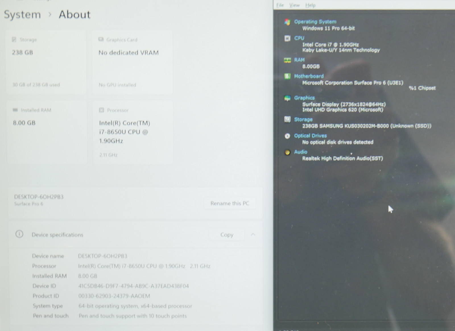The width and height of the screenshot is (455, 331).
Task: Select the Intel Core i7 @ 1.90GHz text
Action: pos(330,45)
